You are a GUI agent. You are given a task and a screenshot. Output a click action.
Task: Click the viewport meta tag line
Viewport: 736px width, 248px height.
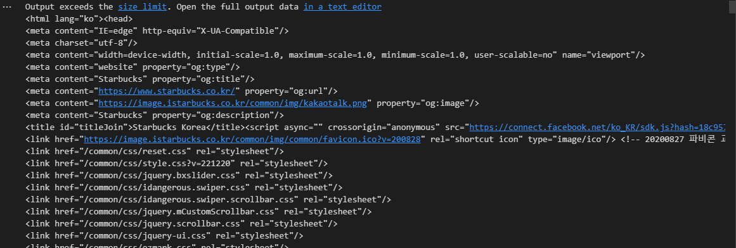click(335, 55)
